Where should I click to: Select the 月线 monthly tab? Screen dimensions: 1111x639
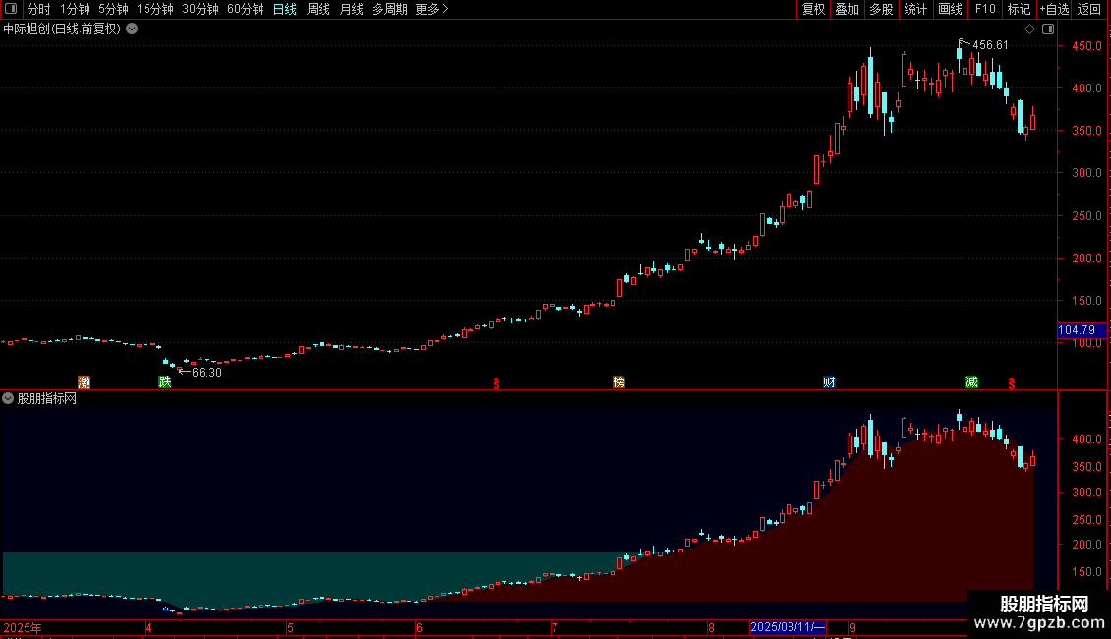click(351, 9)
